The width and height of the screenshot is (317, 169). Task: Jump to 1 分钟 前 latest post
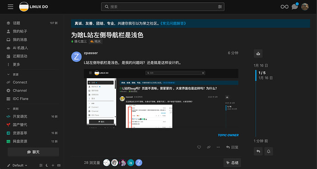coord(261,141)
